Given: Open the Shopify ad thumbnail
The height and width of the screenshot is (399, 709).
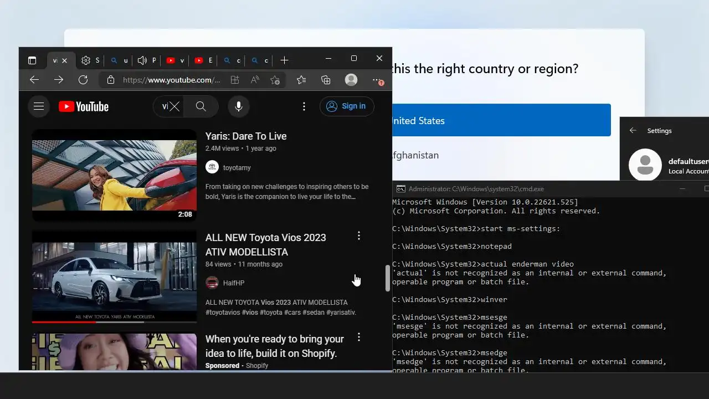Looking at the screenshot, I should [x=114, y=351].
